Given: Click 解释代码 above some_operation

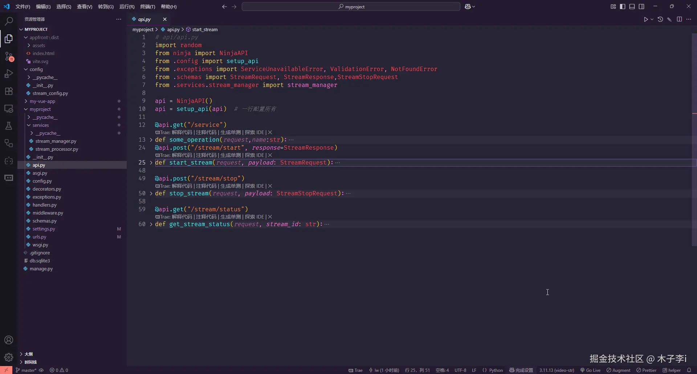Looking at the screenshot, I should pos(182,132).
